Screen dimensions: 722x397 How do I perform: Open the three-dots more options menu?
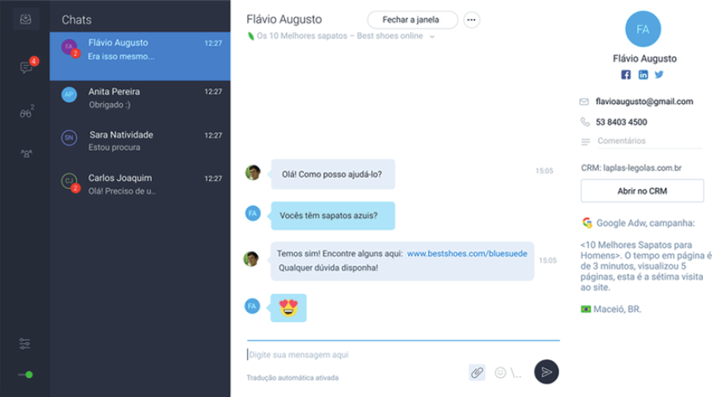(x=471, y=20)
